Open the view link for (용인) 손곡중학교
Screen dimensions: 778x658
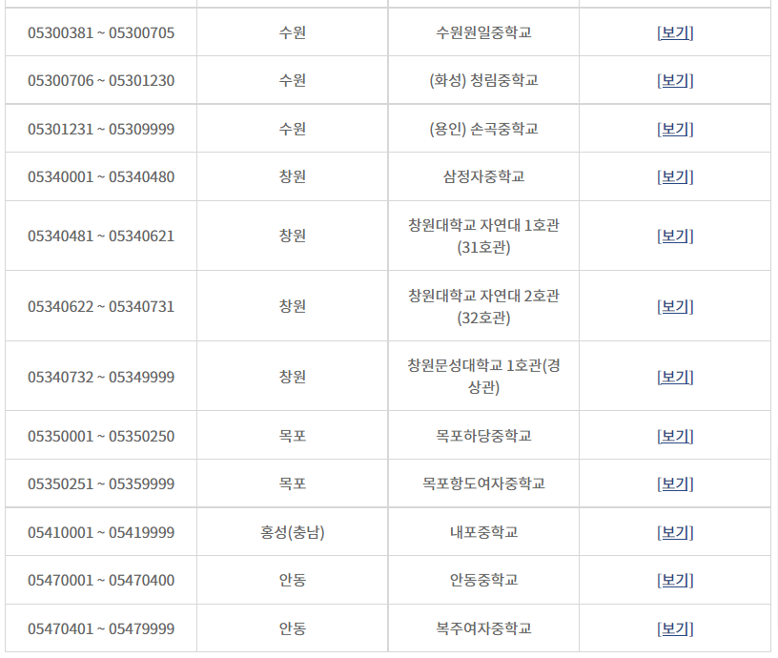676,128
